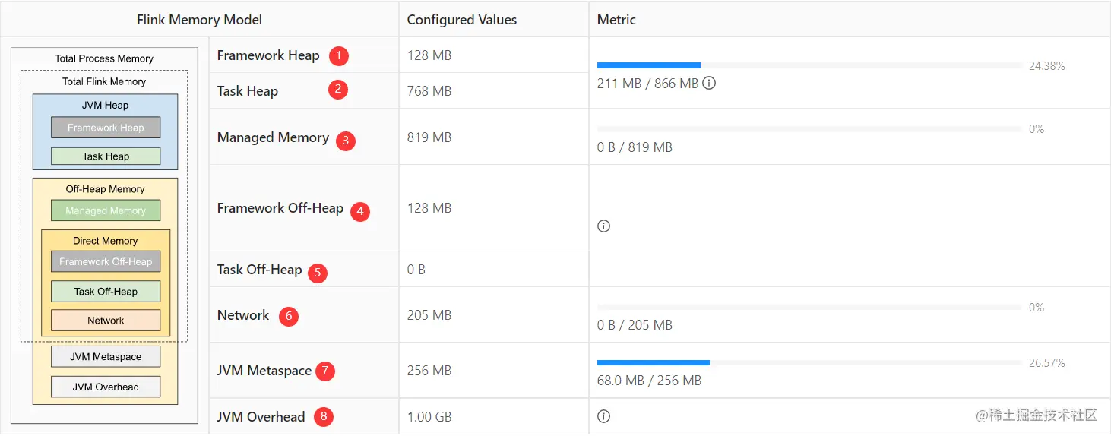
Task: Click the info icon in Framework Off-Heap metric cell
Action: [603, 226]
